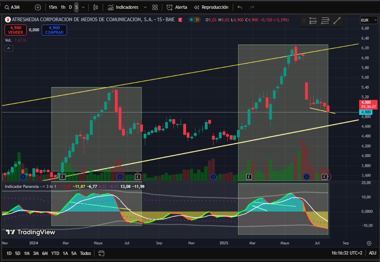Set date range to 1A
Viewport: 380px width, 262px height.
point(65,253)
